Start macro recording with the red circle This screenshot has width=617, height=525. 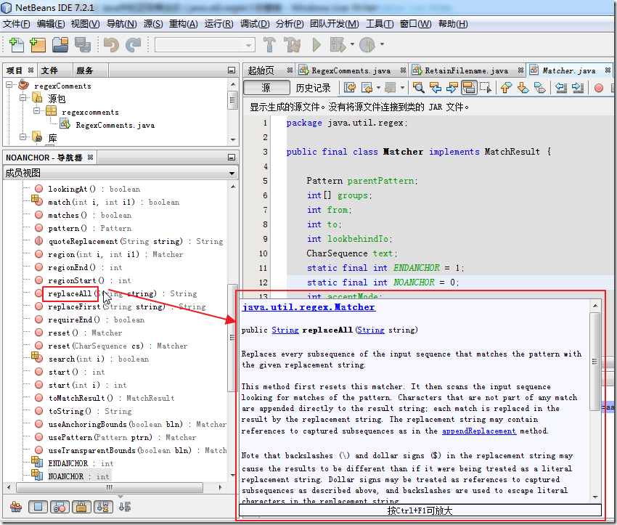pos(599,88)
